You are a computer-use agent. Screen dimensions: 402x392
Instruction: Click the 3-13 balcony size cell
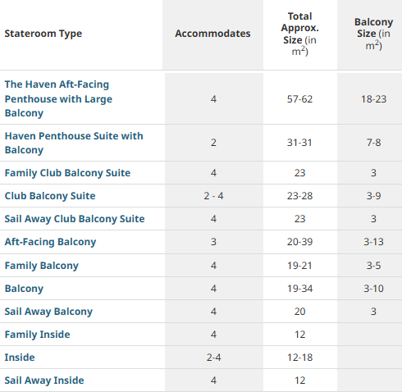pos(373,242)
